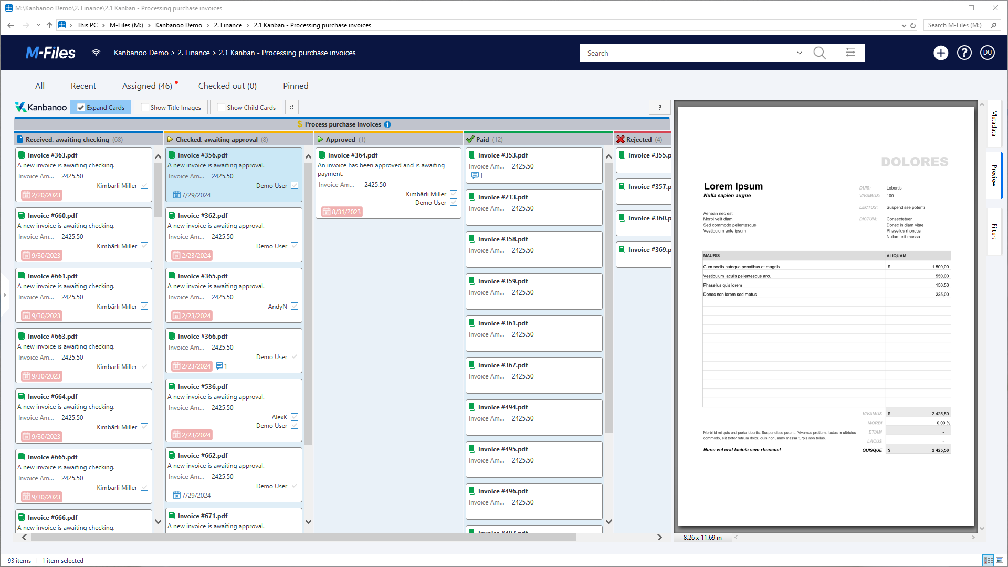Open the Checked out (0) tab

(x=227, y=86)
